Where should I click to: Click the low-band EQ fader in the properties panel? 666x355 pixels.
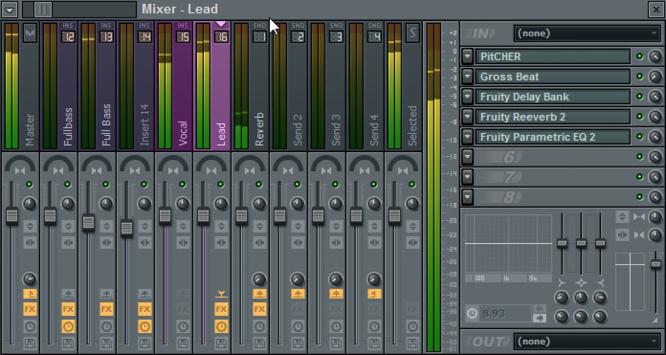[x=562, y=243]
